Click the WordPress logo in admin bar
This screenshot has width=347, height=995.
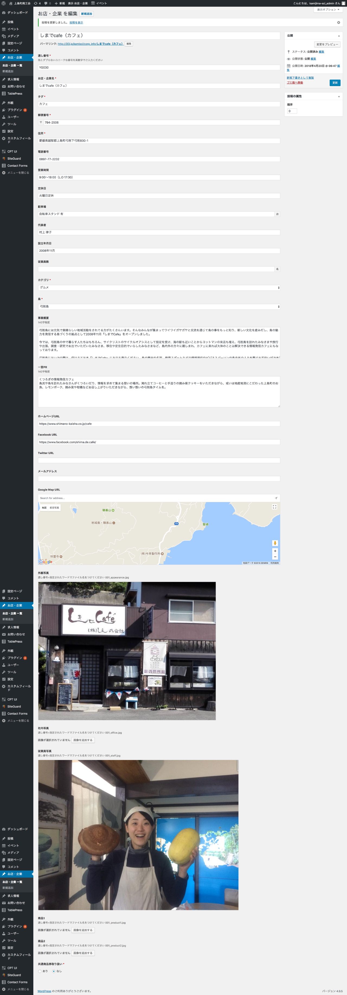pos(4,3)
